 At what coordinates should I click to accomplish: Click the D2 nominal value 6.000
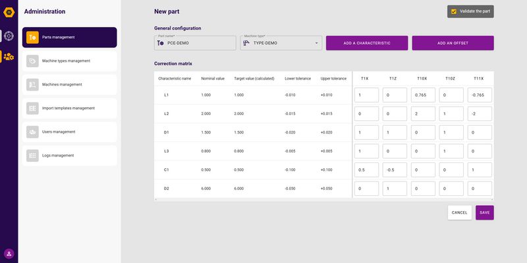(x=206, y=189)
